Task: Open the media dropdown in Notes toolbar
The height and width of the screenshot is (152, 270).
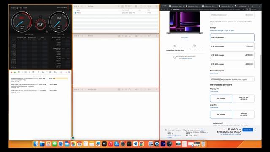Action: pyautogui.click(x=55, y=72)
